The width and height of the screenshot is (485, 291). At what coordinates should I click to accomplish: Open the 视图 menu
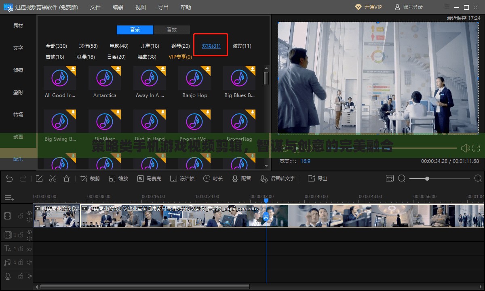point(141,7)
